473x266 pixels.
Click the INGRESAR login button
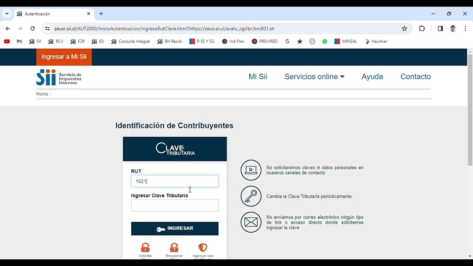point(174,228)
